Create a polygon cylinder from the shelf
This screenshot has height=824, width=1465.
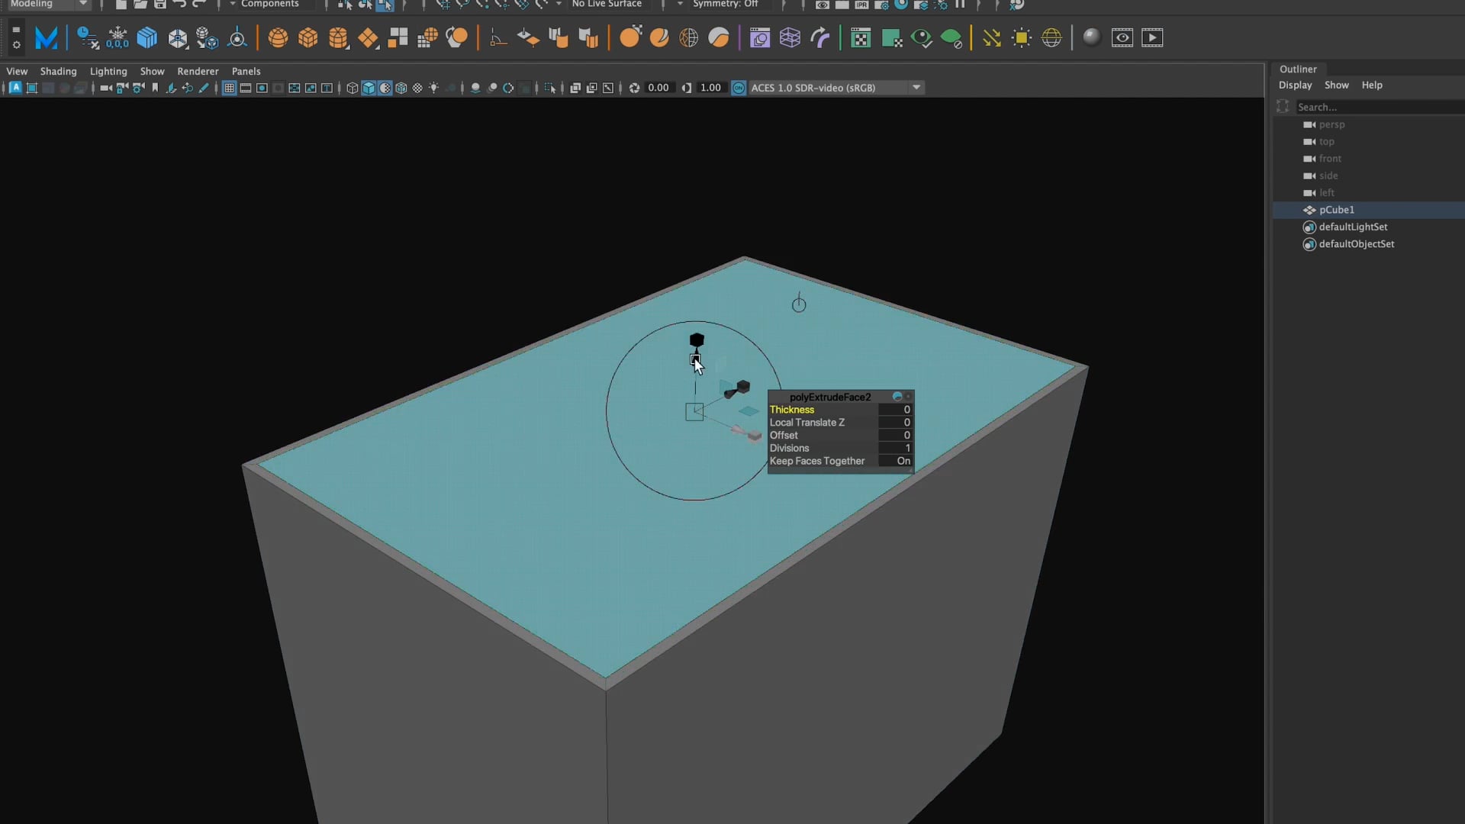338,37
